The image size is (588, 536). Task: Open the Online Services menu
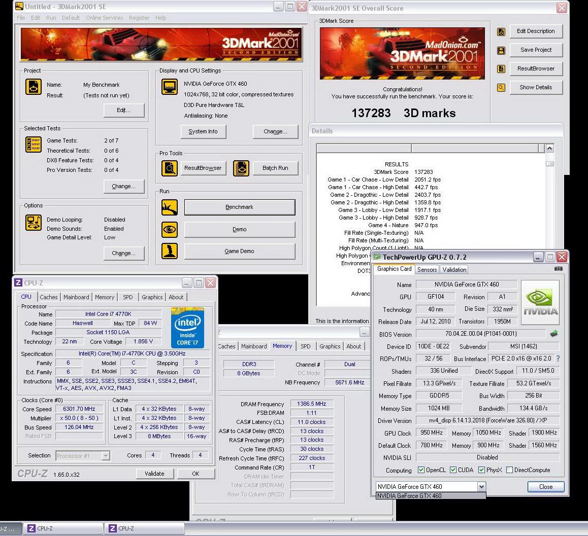click(x=104, y=18)
